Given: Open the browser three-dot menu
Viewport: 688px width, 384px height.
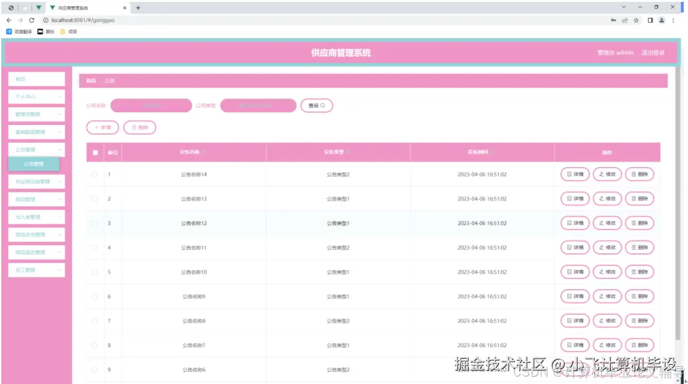Looking at the screenshot, I should click(673, 20).
